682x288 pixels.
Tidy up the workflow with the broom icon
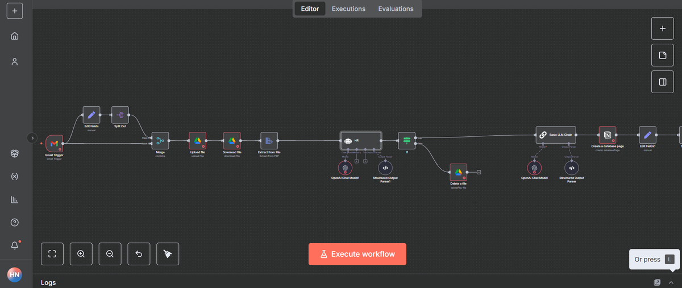(x=168, y=254)
